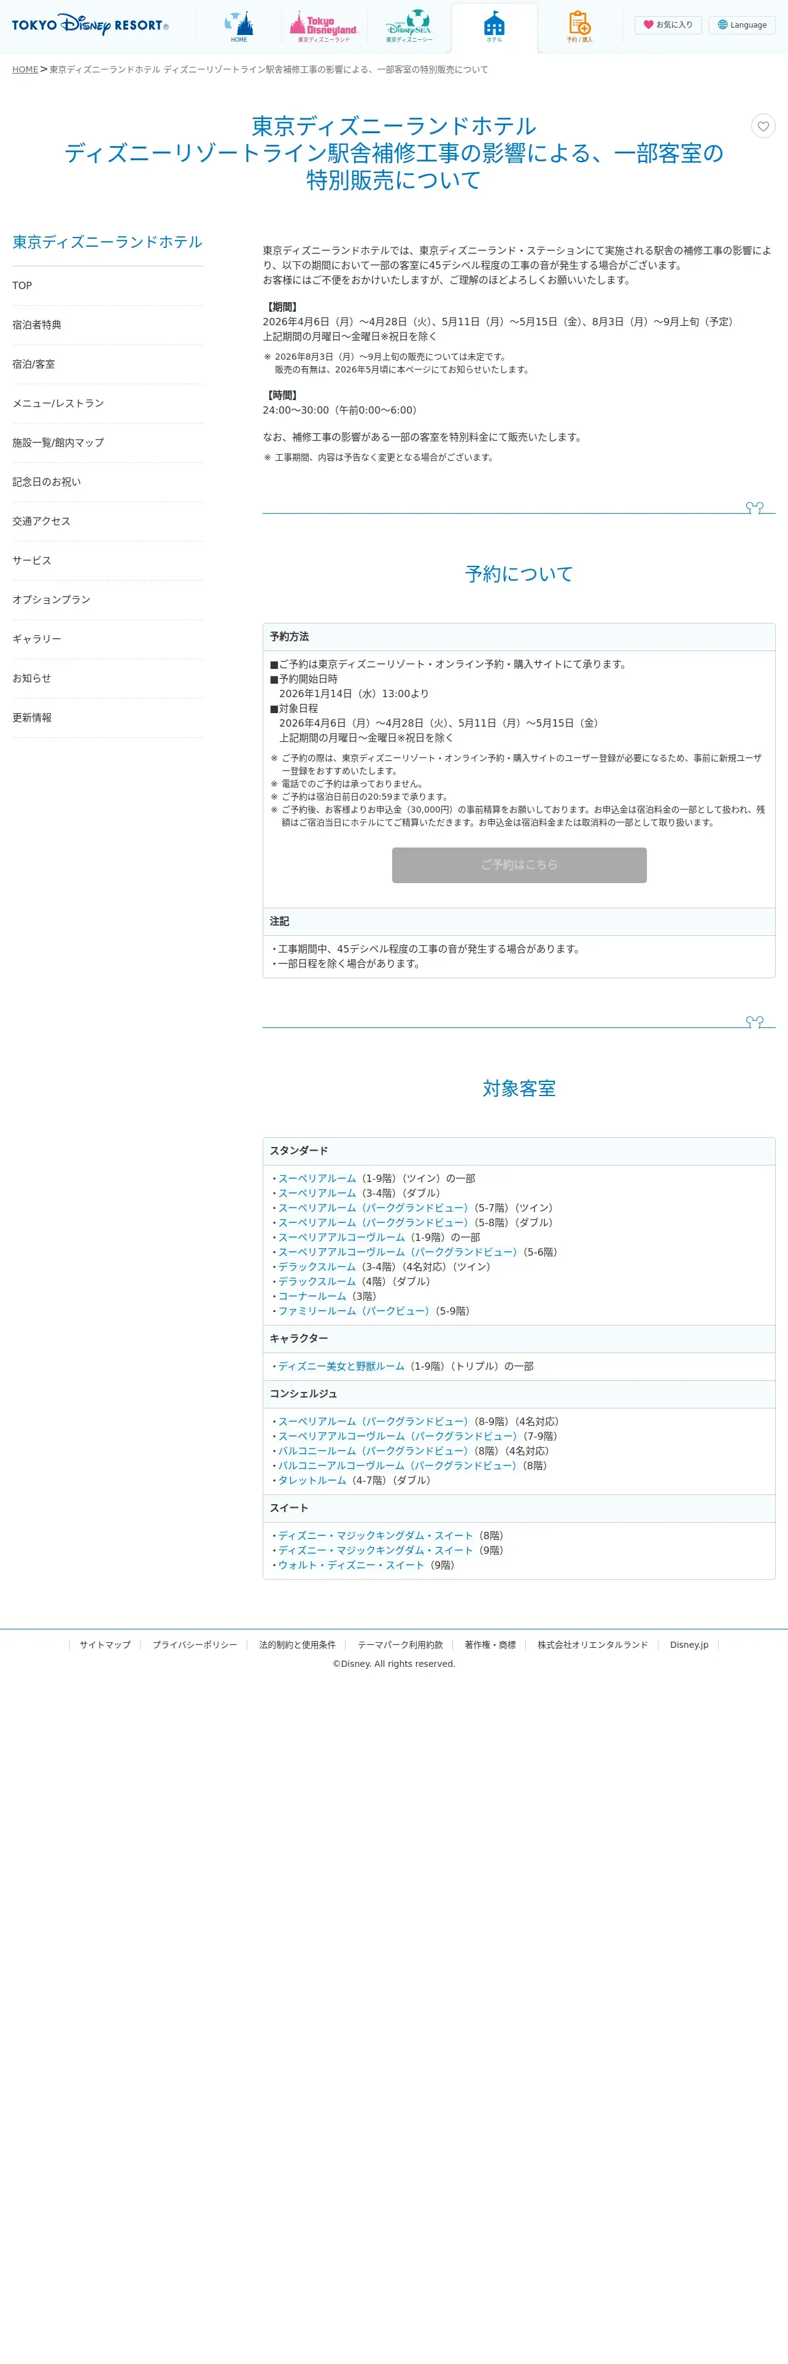
Task: Open the Tokyo Disney Resort logo
Action: 90,25
